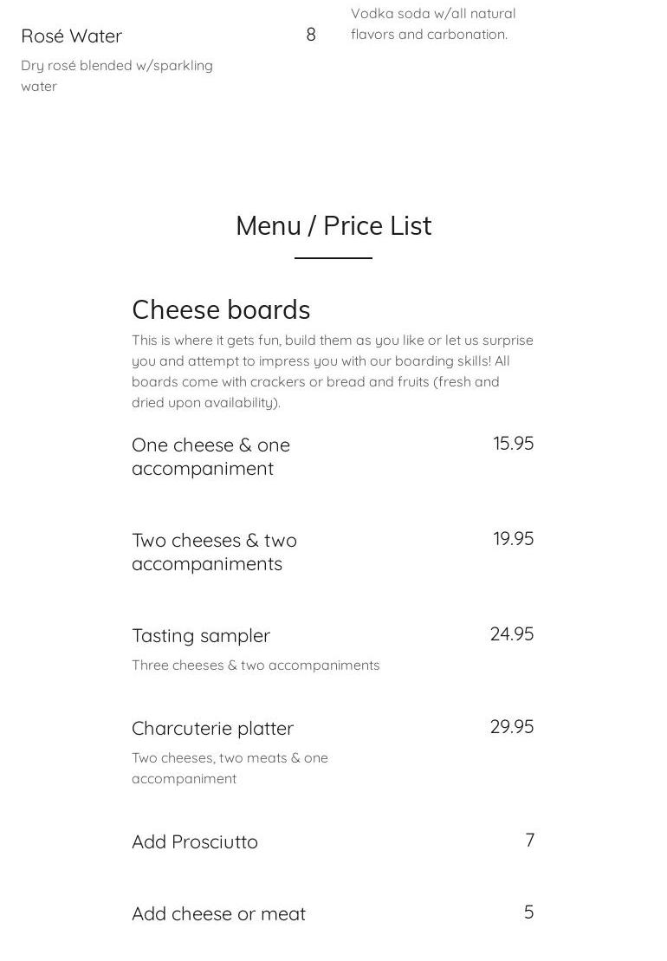
Task: Click the Add Prosciutto price of 7
Action: pos(529,841)
